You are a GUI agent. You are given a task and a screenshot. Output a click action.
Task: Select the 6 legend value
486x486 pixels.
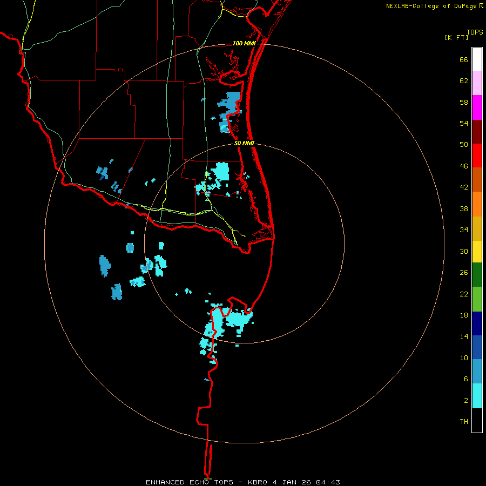466,379
